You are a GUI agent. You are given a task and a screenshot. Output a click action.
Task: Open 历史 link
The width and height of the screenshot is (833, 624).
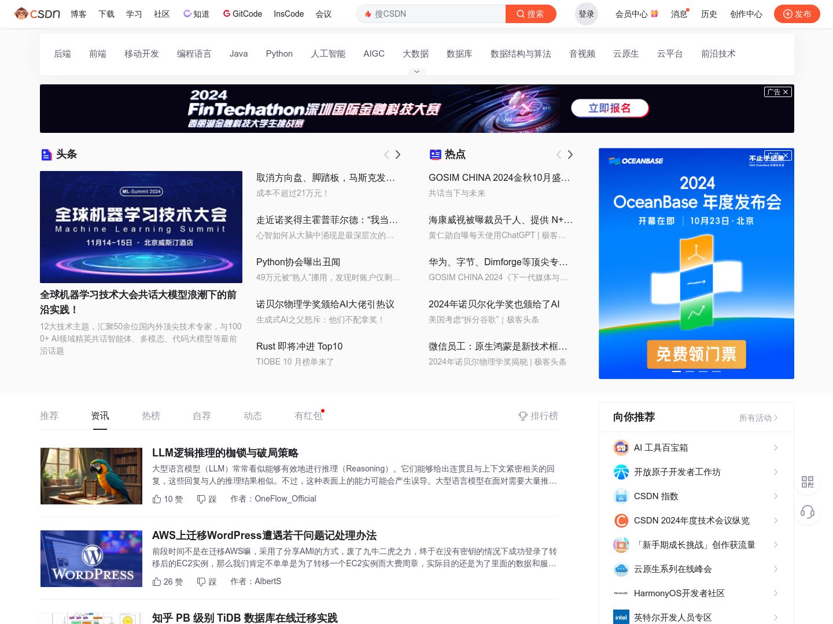[709, 14]
